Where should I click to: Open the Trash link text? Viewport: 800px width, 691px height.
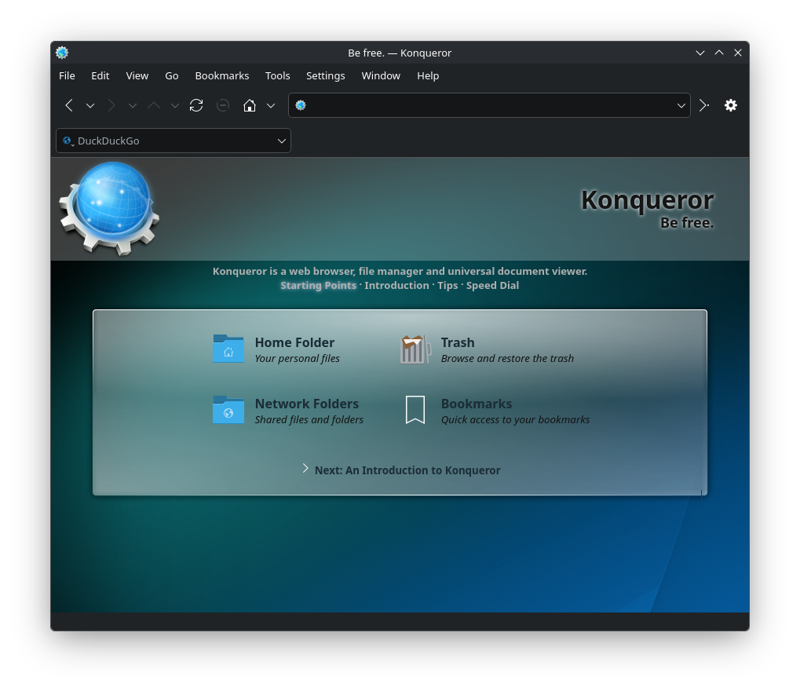(458, 342)
